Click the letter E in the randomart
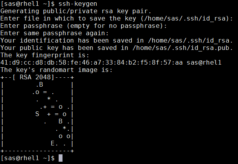Screen dimensions: 238x164 point(53,143)
